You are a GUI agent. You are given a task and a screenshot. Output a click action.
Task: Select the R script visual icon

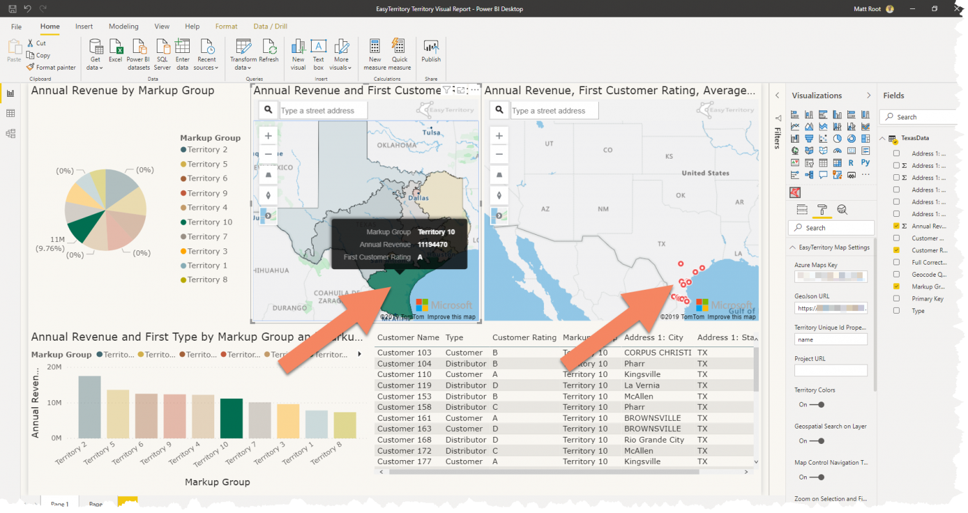click(x=851, y=163)
